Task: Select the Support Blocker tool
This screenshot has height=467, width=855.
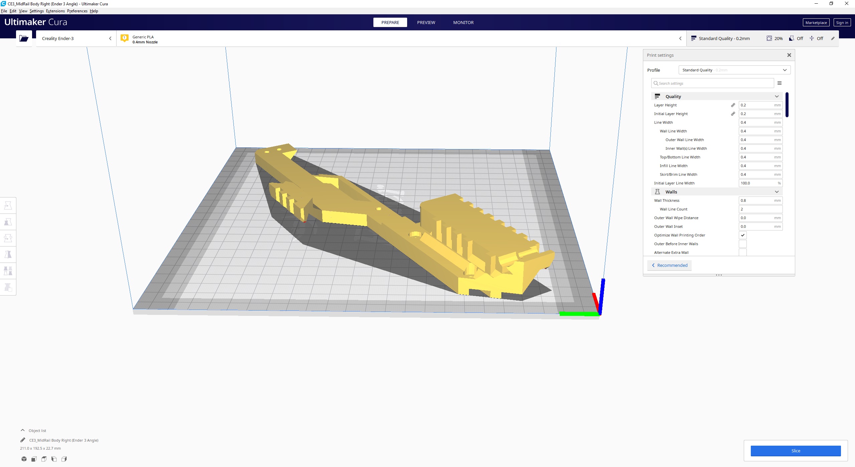Action: (x=8, y=287)
